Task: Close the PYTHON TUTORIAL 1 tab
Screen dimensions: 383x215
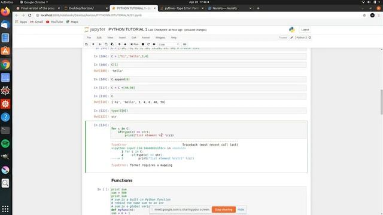Action: pyautogui.click(x=154, y=8)
